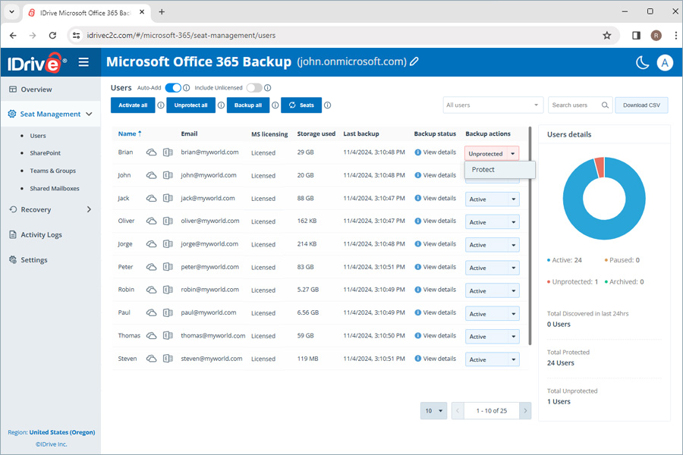Open Jack's Active backup actions dropdown
The width and height of the screenshot is (683, 455).
(492, 198)
